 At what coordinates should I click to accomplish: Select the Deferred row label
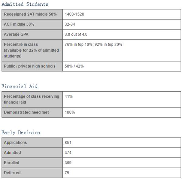12,173
